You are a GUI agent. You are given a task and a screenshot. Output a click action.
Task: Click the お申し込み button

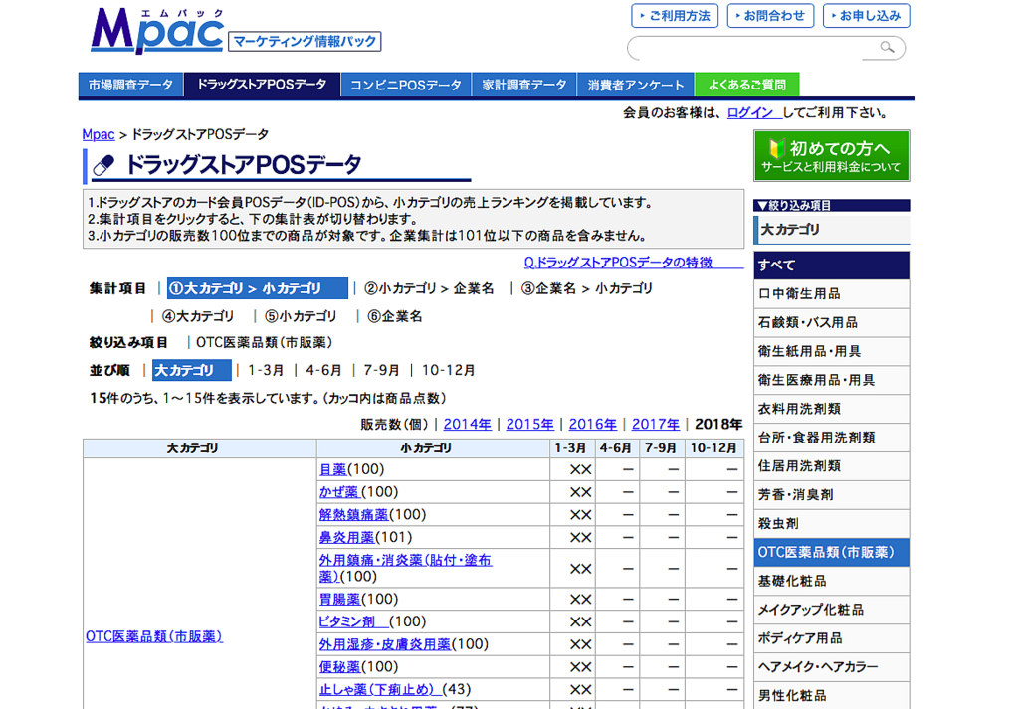[x=865, y=16]
